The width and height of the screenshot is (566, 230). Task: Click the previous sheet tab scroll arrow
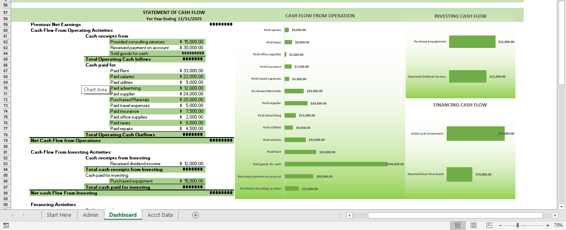click(x=12, y=215)
